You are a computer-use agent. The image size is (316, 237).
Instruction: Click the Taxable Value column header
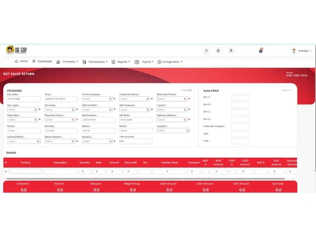pos(169,162)
